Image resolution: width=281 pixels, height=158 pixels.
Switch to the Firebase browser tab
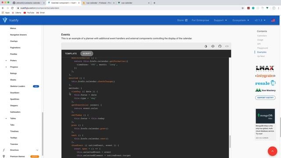coord(99,3)
